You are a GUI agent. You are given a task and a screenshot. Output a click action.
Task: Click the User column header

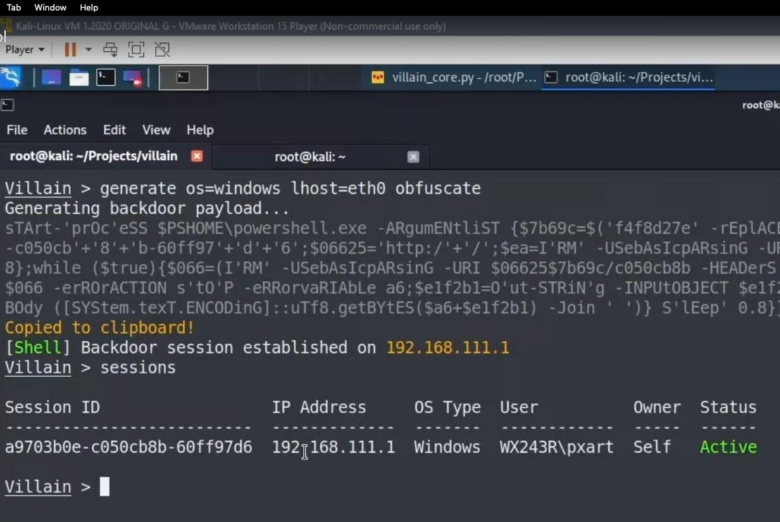click(519, 407)
